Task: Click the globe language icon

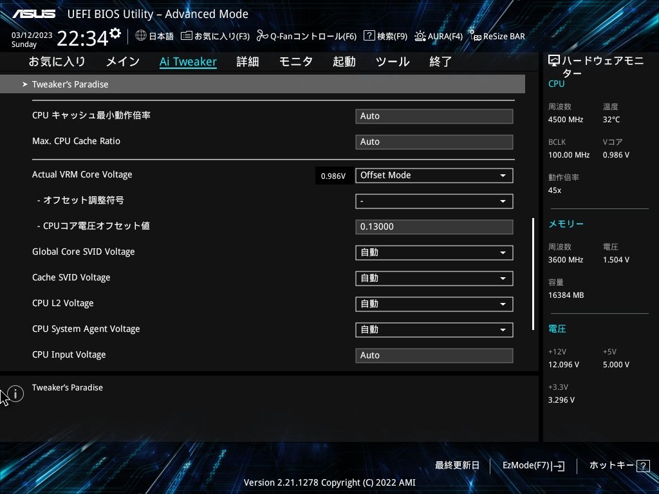Action: click(141, 36)
